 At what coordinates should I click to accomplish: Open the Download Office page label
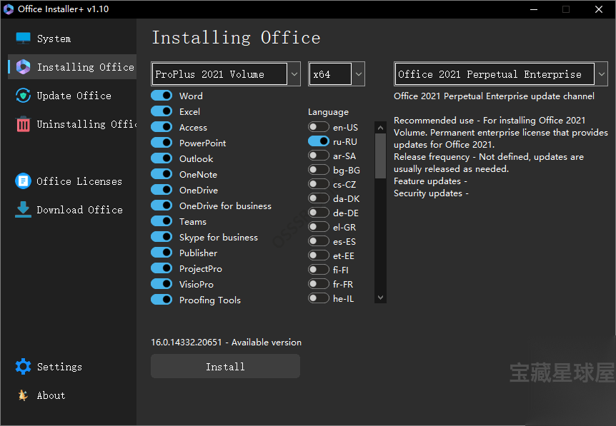80,210
